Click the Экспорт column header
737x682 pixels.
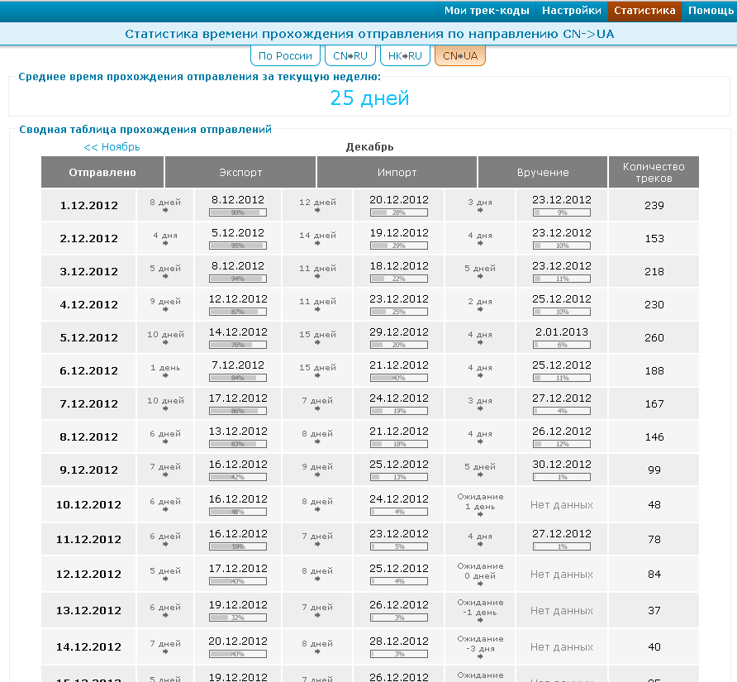coord(240,172)
